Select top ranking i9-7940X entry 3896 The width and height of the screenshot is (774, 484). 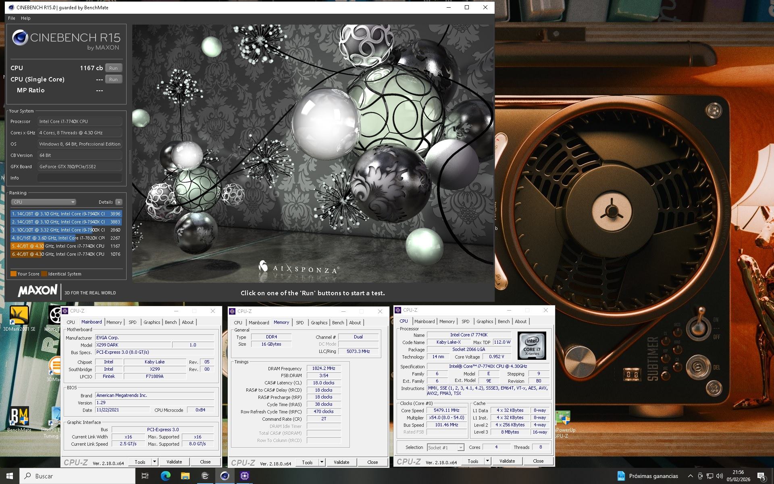click(x=66, y=214)
